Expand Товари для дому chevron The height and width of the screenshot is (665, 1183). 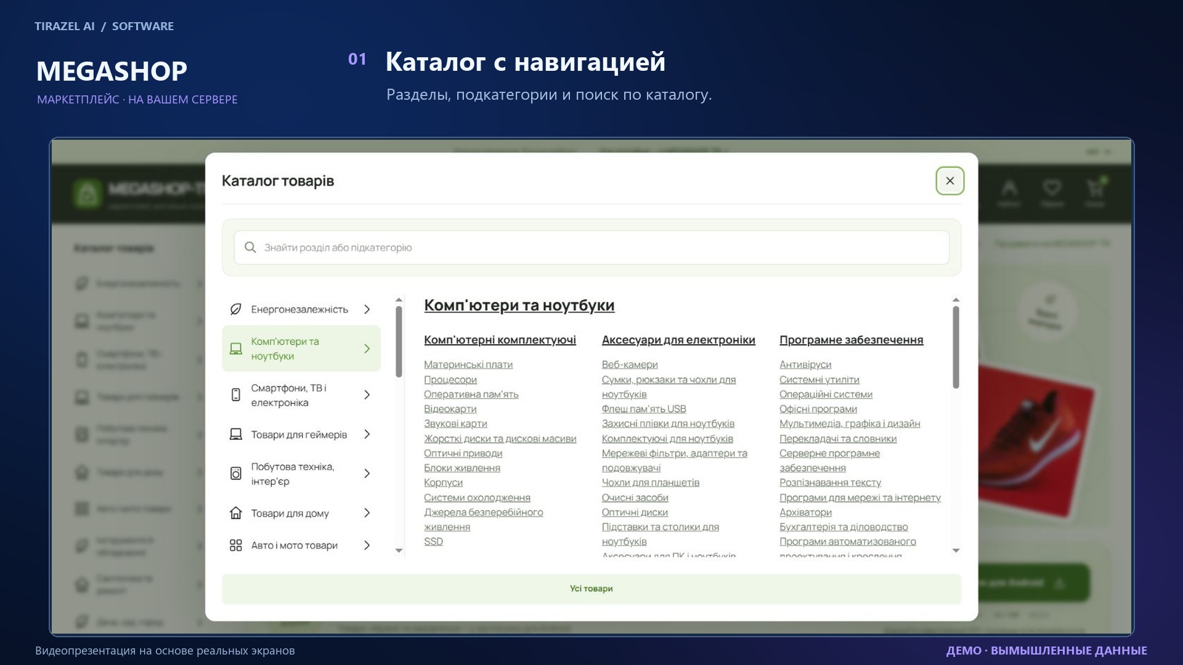(367, 513)
